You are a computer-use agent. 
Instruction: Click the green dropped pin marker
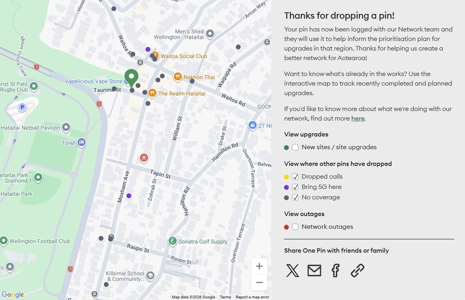[131, 77]
